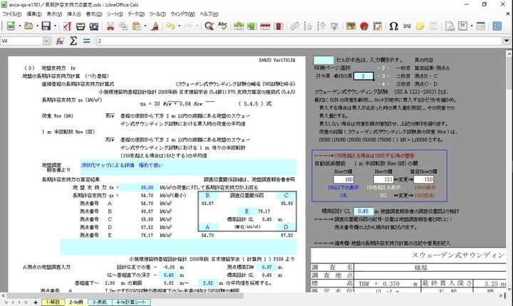Open the Function Wizard fx icon
The width and height of the screenshot is (513, 306).
pyautogui.click(x=60, y=41)
